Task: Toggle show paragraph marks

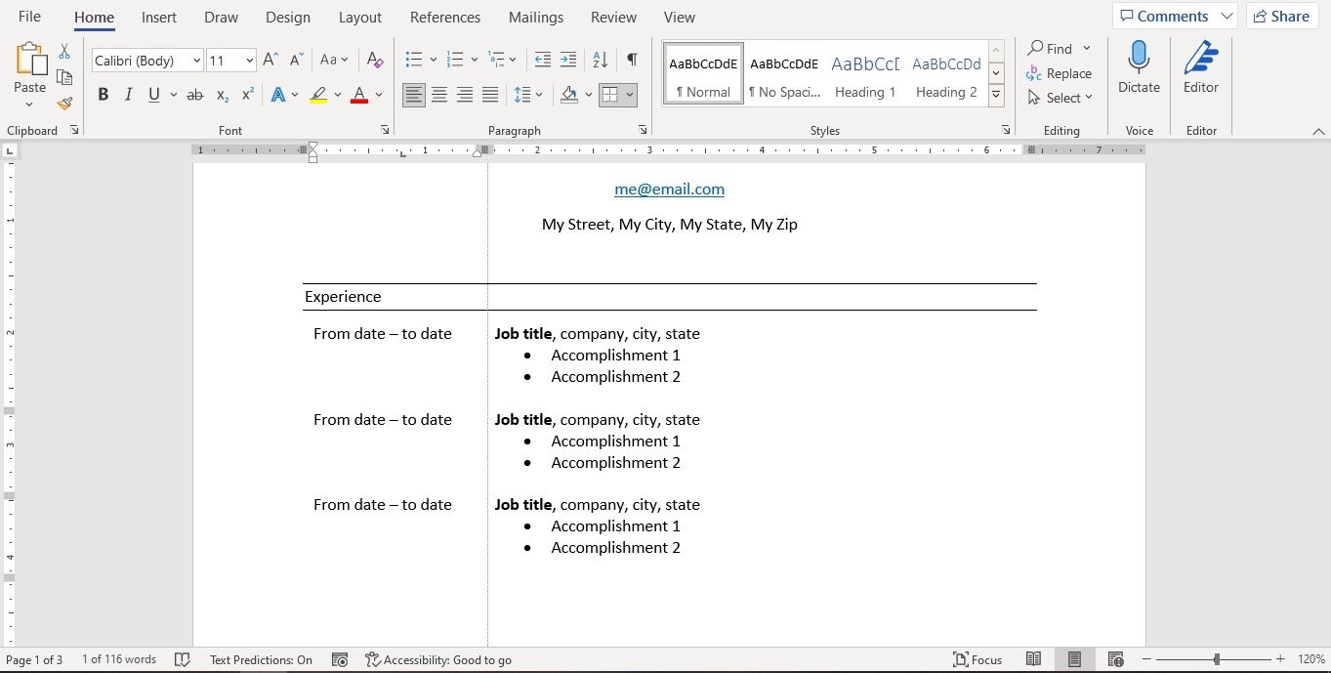Action: pos(632,61)
